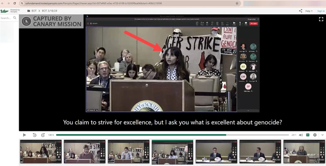Click the search magnifier icon

tap(15, 18)
